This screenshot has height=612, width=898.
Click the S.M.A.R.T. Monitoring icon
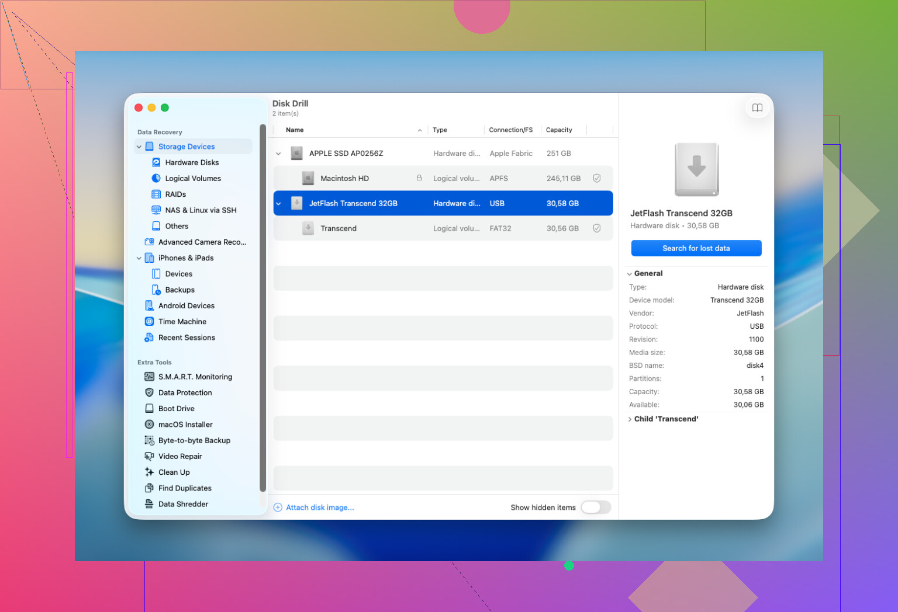point(149,377)
